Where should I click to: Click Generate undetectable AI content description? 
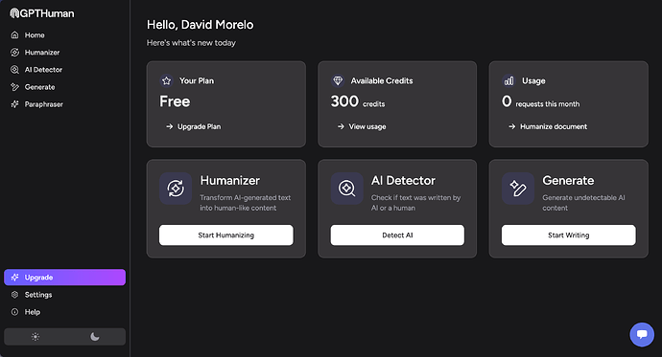[583, 203]
